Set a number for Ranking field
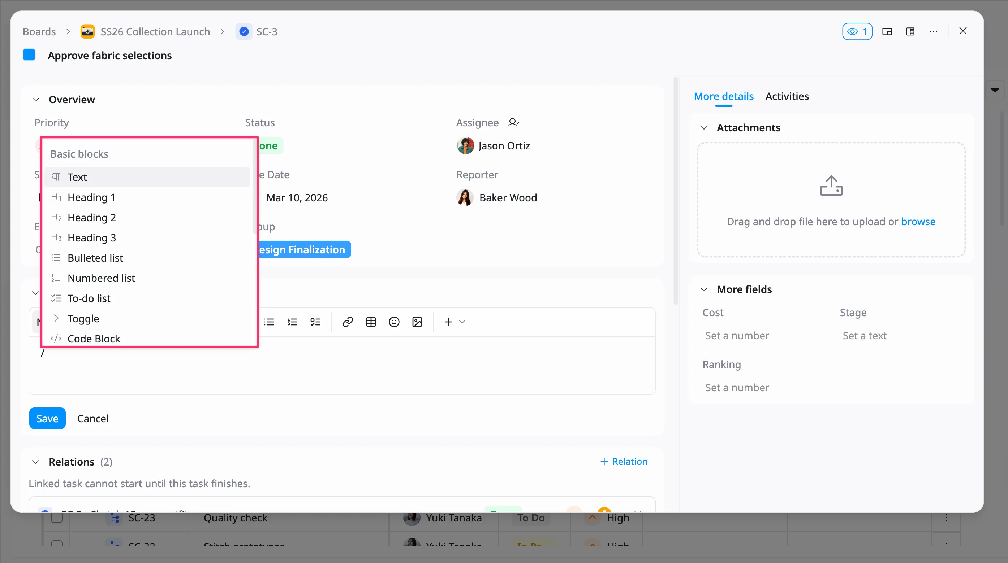The width and height of the screenshot is (1008, 563). click(737, 388)
